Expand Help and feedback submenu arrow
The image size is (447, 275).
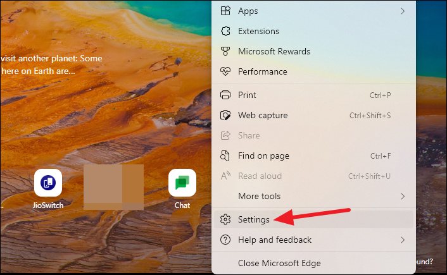(403, 240)
